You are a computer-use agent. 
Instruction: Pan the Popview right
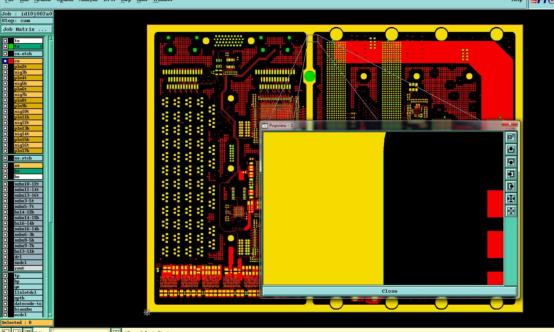511,186
